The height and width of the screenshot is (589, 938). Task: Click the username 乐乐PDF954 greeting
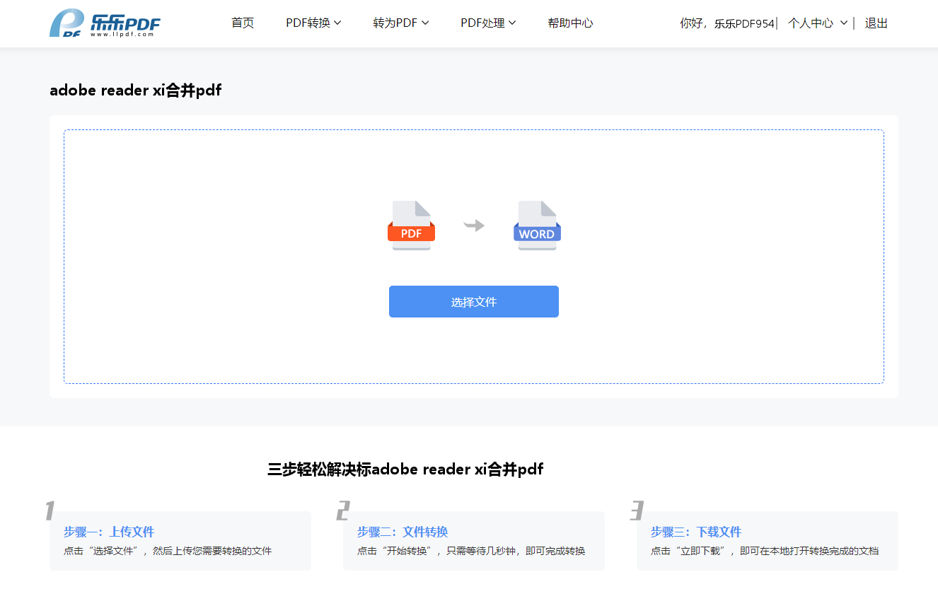pos(744,23)
